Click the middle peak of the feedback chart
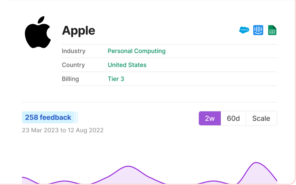296x185 pixels. [x=127, y=167]
